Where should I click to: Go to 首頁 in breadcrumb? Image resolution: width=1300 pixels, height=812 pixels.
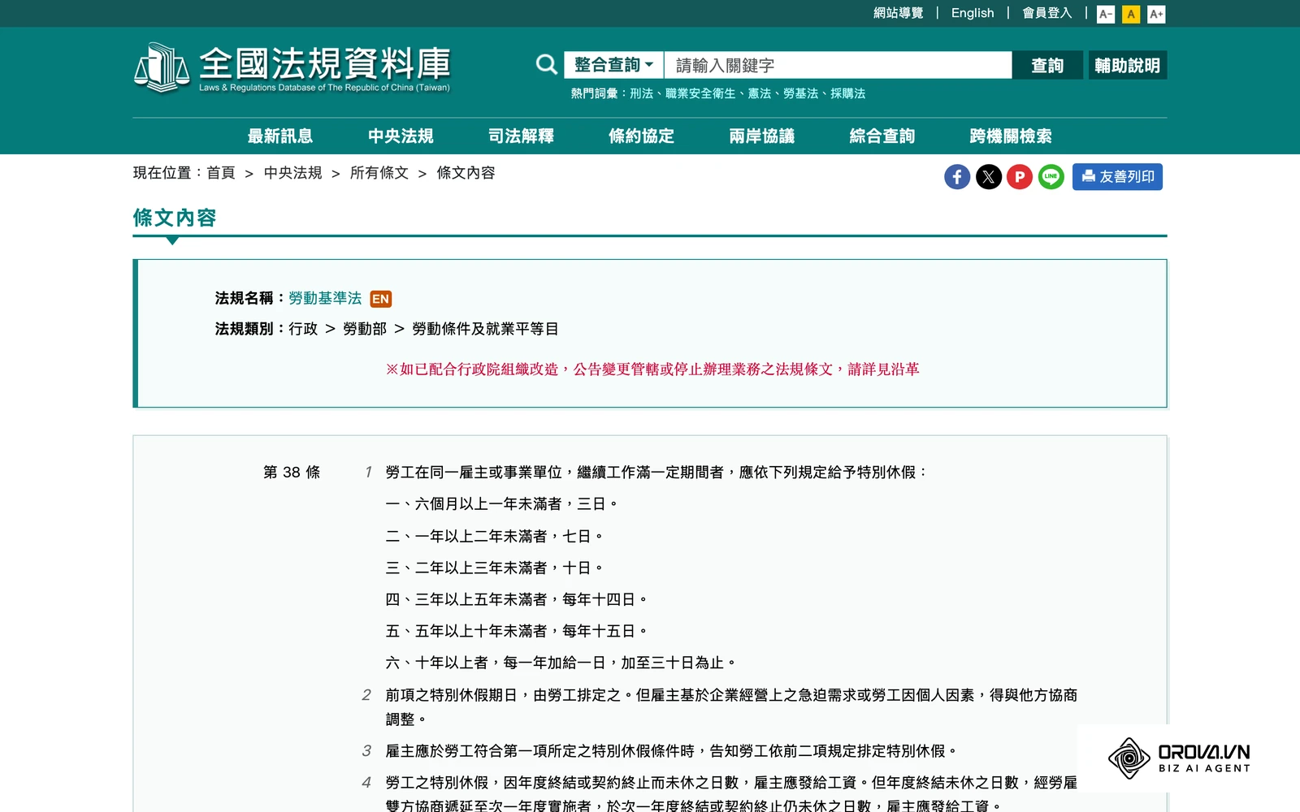point(221,173)
